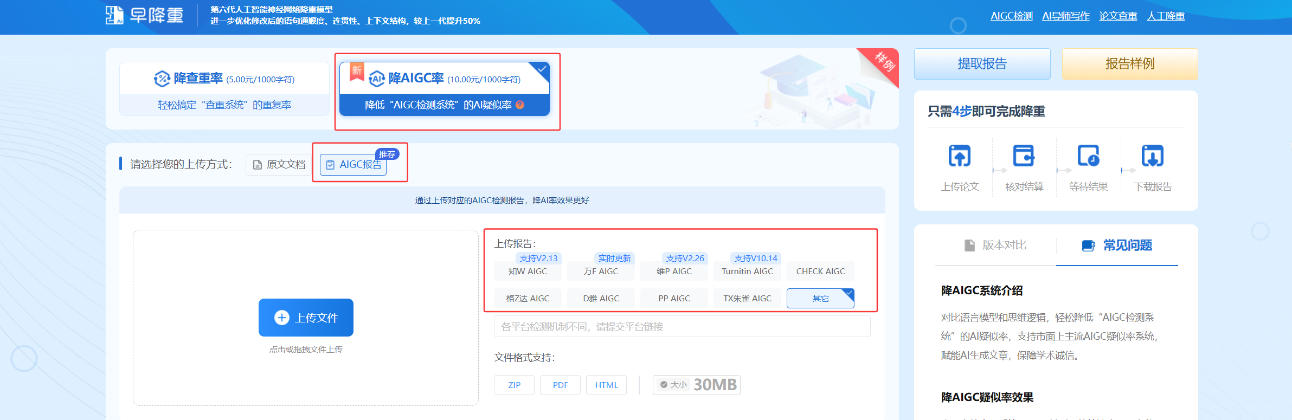The height and width of the screenshot is (420, 1292).
Task: Click the 支持V10.14 tag
Action: [756, 259]
